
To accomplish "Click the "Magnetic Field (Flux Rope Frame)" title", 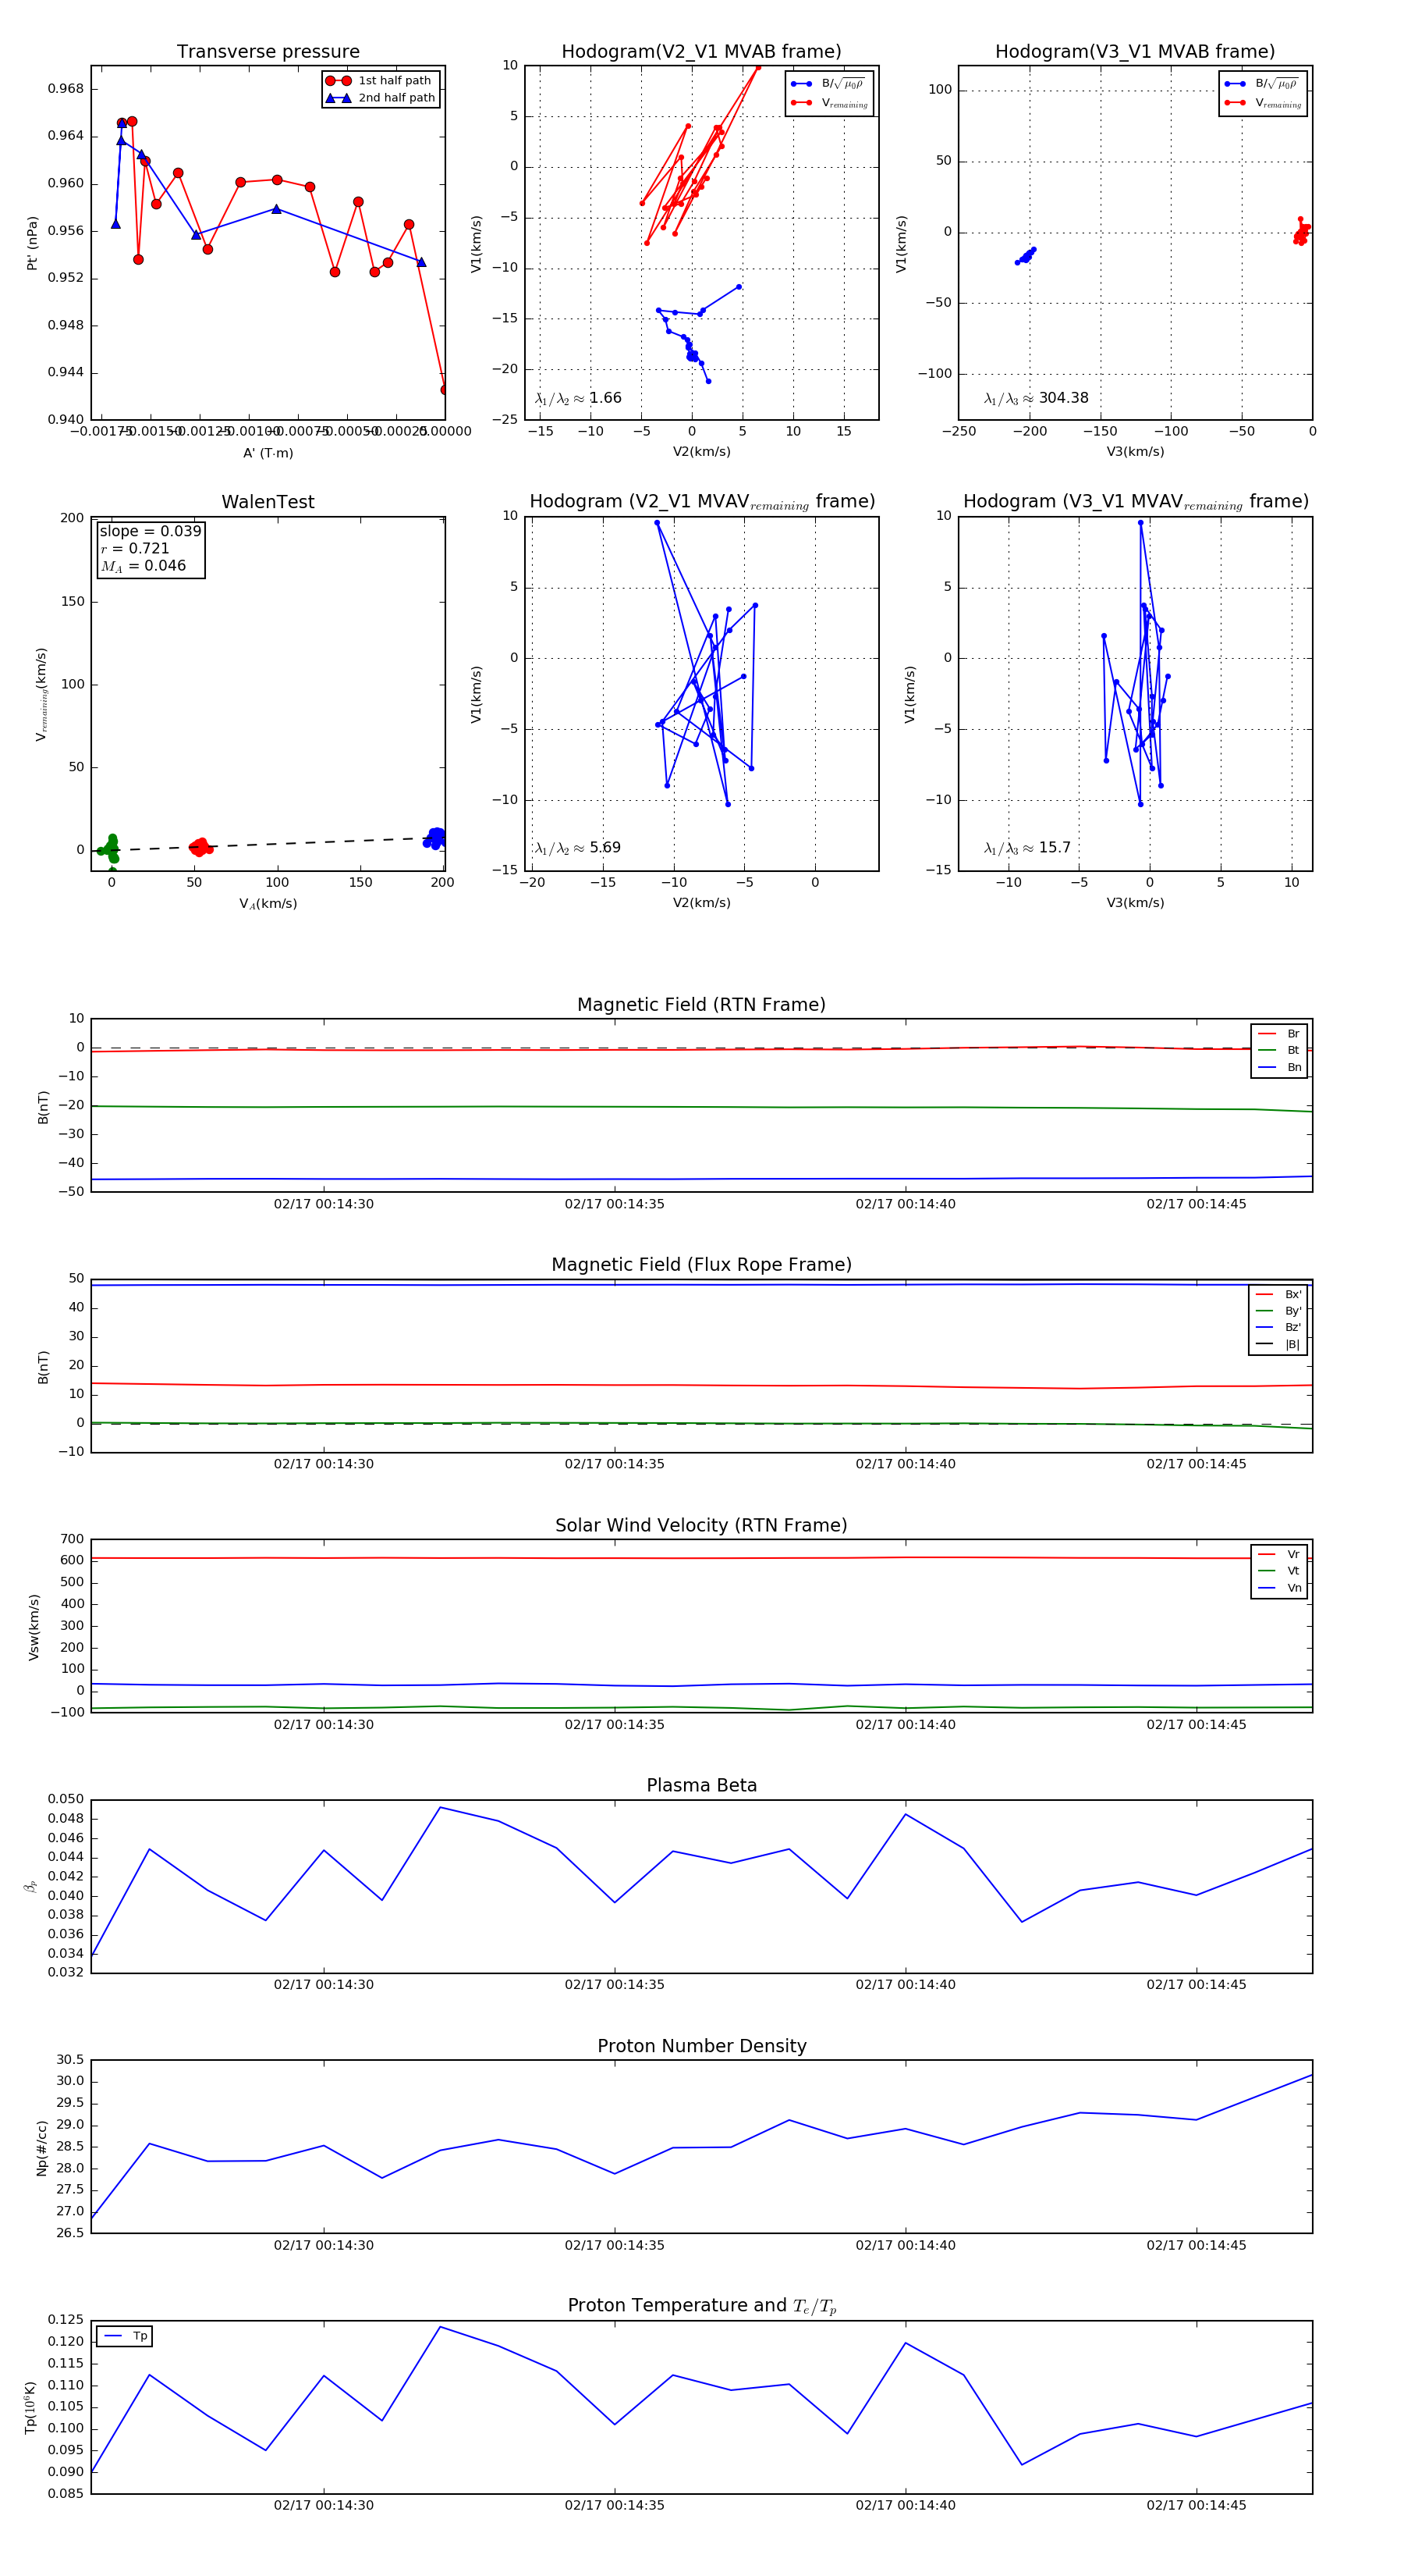I will pos(701,1265).
